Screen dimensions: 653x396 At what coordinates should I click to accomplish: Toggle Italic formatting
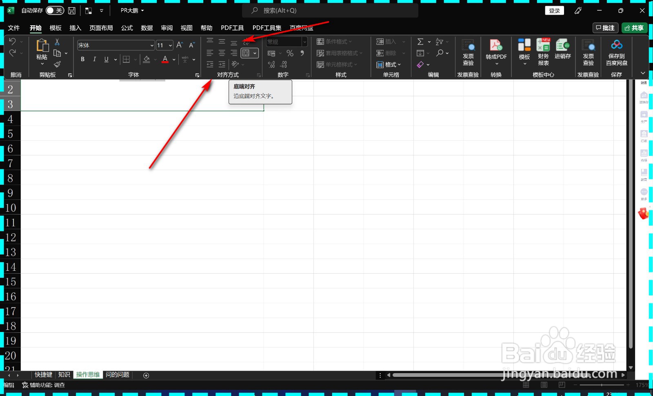(94, 59)
